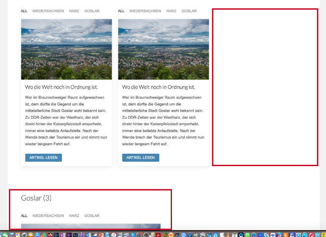Viewport: 326px width, 237px height.
Task: Select NIEDERSACHSEN filter under Goslar (3) heading
Action: coord(48,215)
